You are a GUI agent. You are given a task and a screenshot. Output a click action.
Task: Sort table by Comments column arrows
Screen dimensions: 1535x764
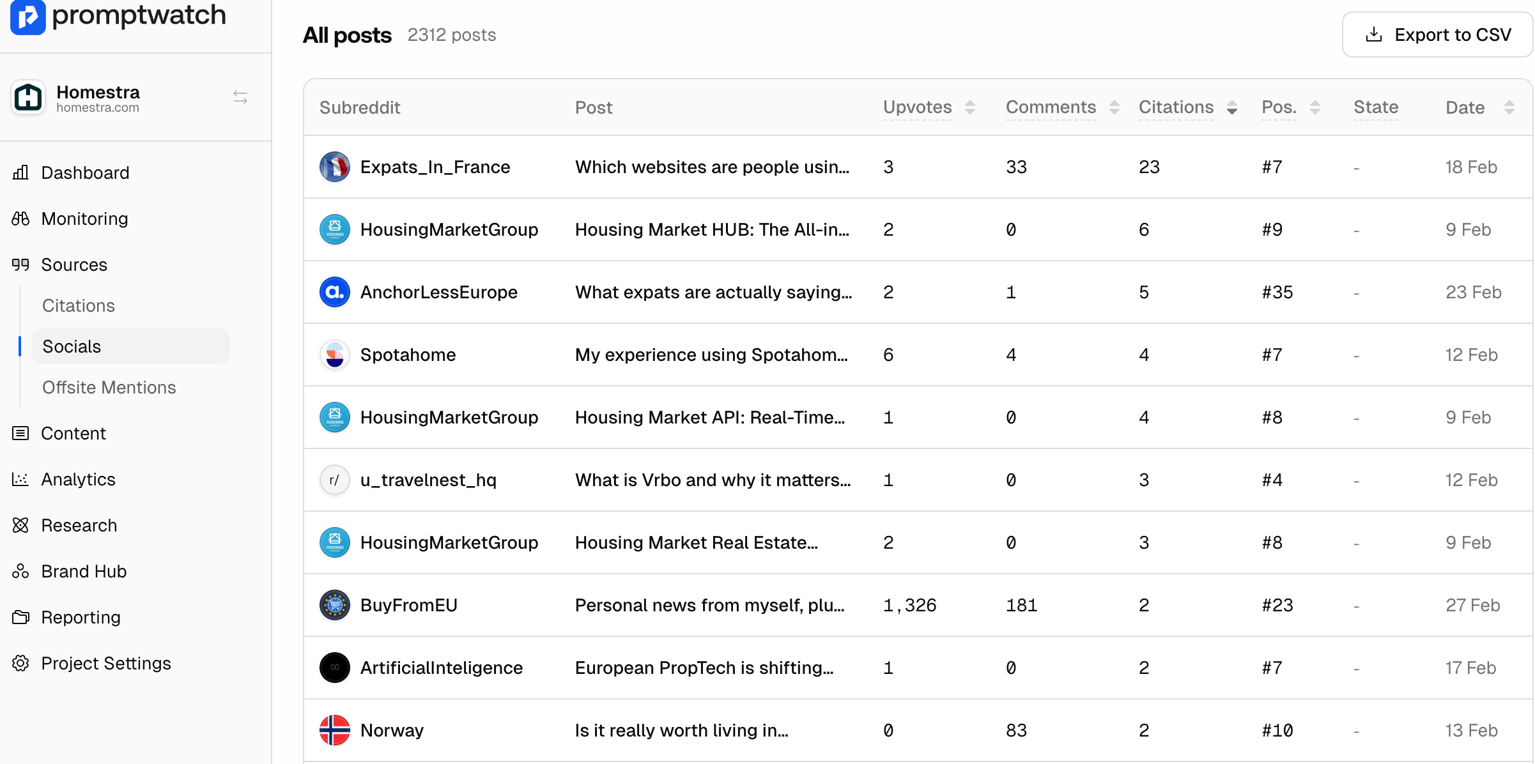pyautogui.click(x=1114, y=107)
